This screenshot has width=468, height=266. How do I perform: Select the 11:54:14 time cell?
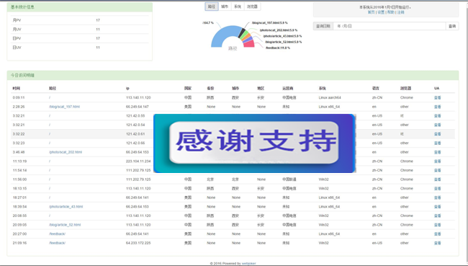point(19,170)
